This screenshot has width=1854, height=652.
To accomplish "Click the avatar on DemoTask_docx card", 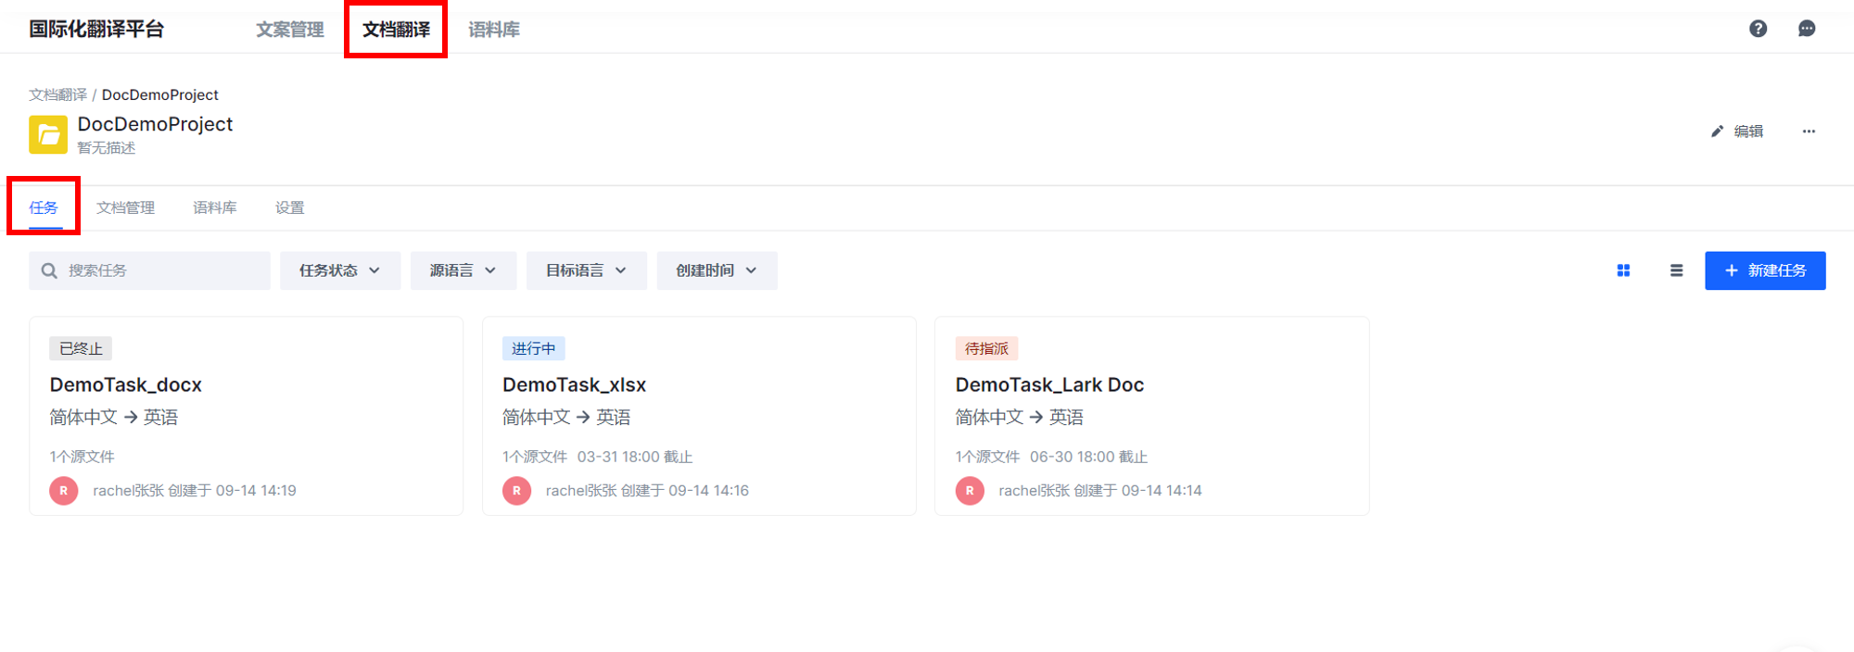I will click(64, 491).
